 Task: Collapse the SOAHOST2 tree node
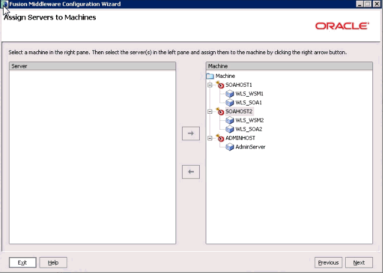tap(210, 111)
